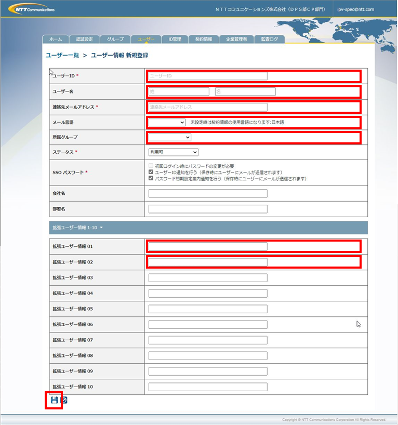Click the ユーザー一覧 breadcrumb link

[x=62, y=55]
